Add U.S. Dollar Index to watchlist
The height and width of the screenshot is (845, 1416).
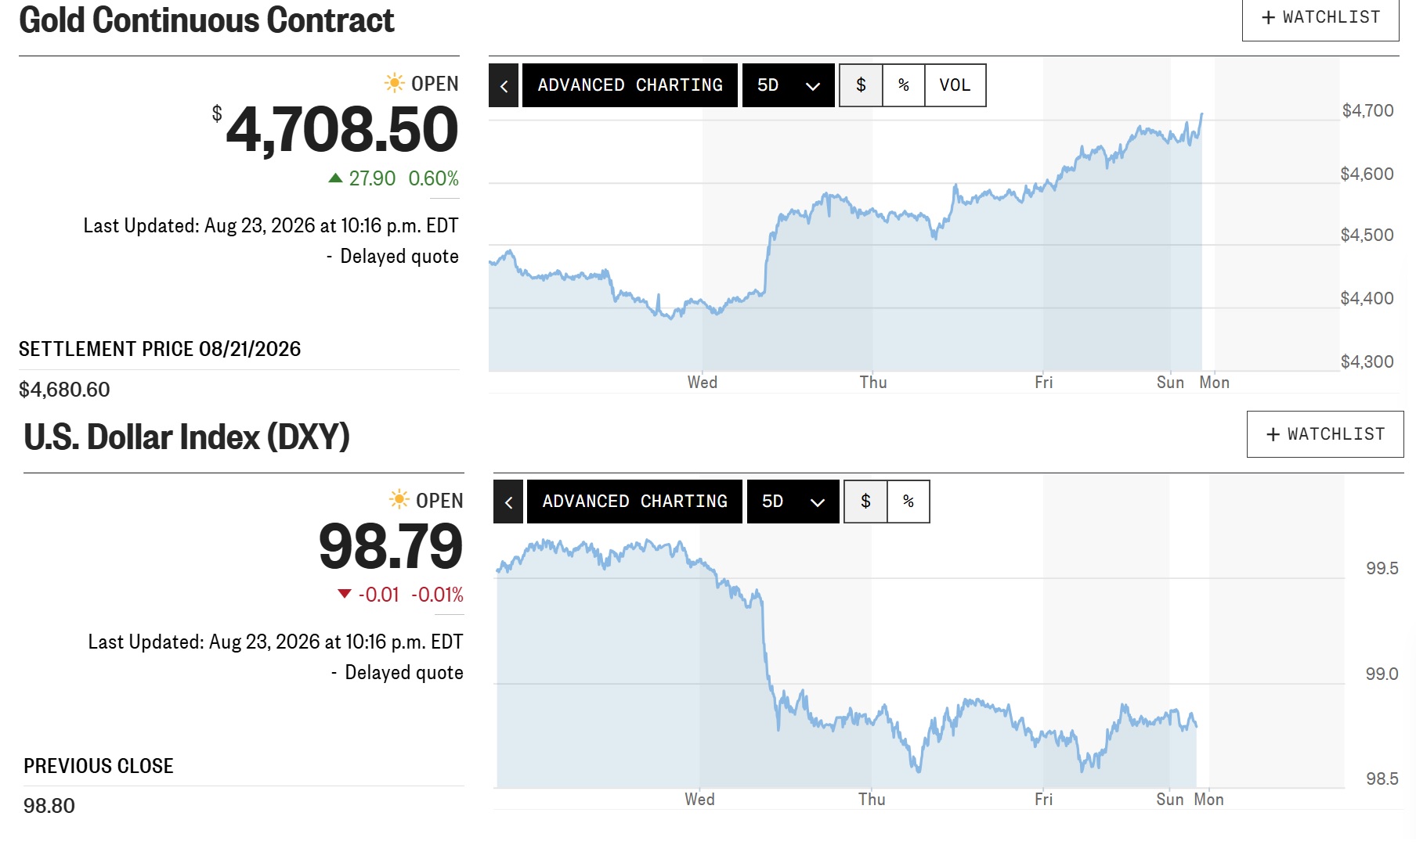click(x=1325, y=434)
